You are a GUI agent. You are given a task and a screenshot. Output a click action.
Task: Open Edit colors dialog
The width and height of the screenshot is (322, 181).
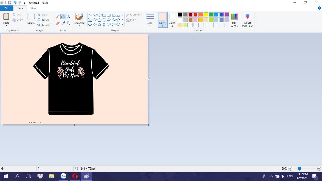click(x=234, y=20)
